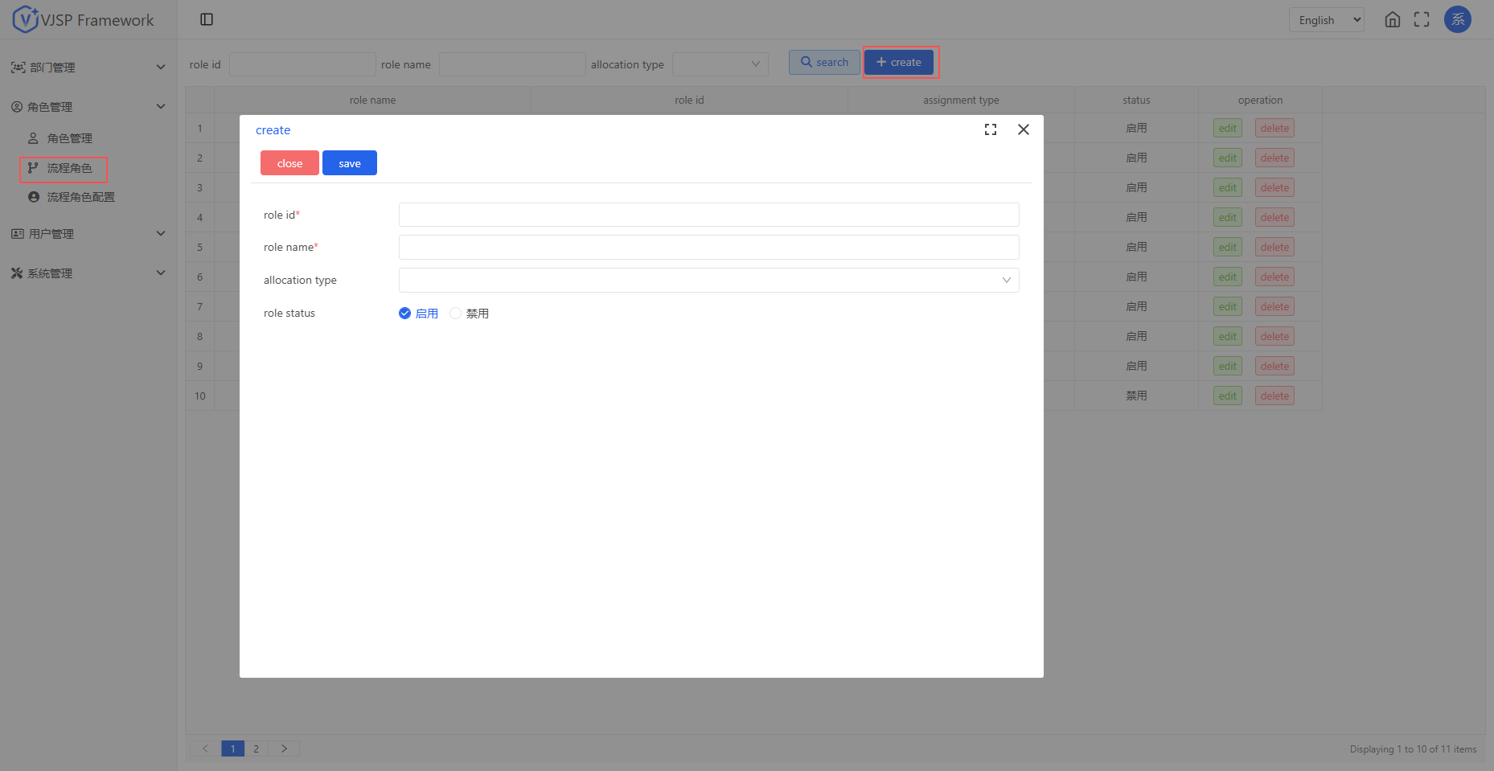The image size is (1494, 771).
Task: Close the create dialog with X icon
Action: (x=1023, y=129)
